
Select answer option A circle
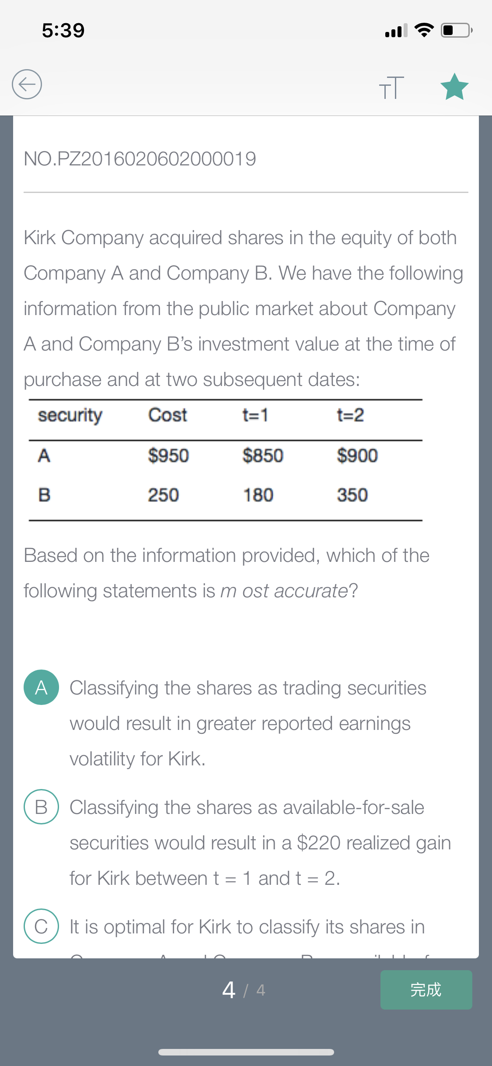click(x=41, y=687)
